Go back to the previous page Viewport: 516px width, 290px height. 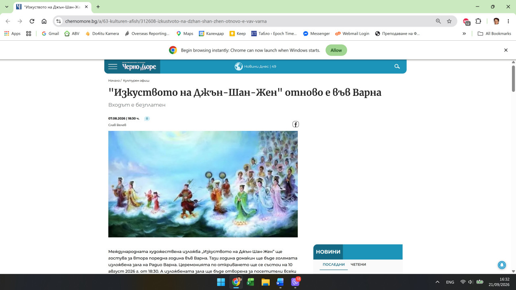[x=8, y=21]
